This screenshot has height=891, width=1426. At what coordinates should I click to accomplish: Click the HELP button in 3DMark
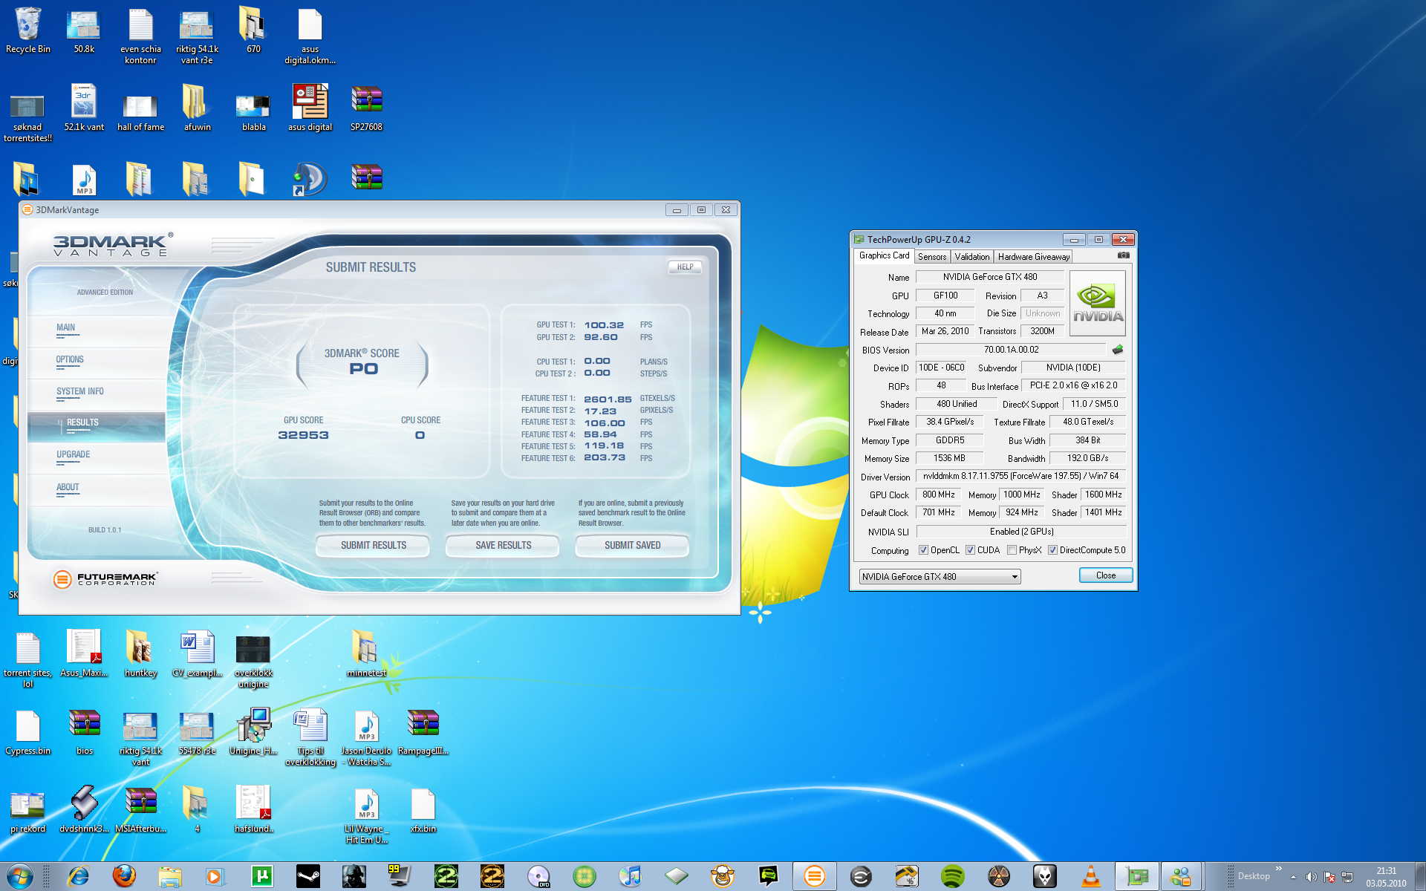tap(685, 267)
